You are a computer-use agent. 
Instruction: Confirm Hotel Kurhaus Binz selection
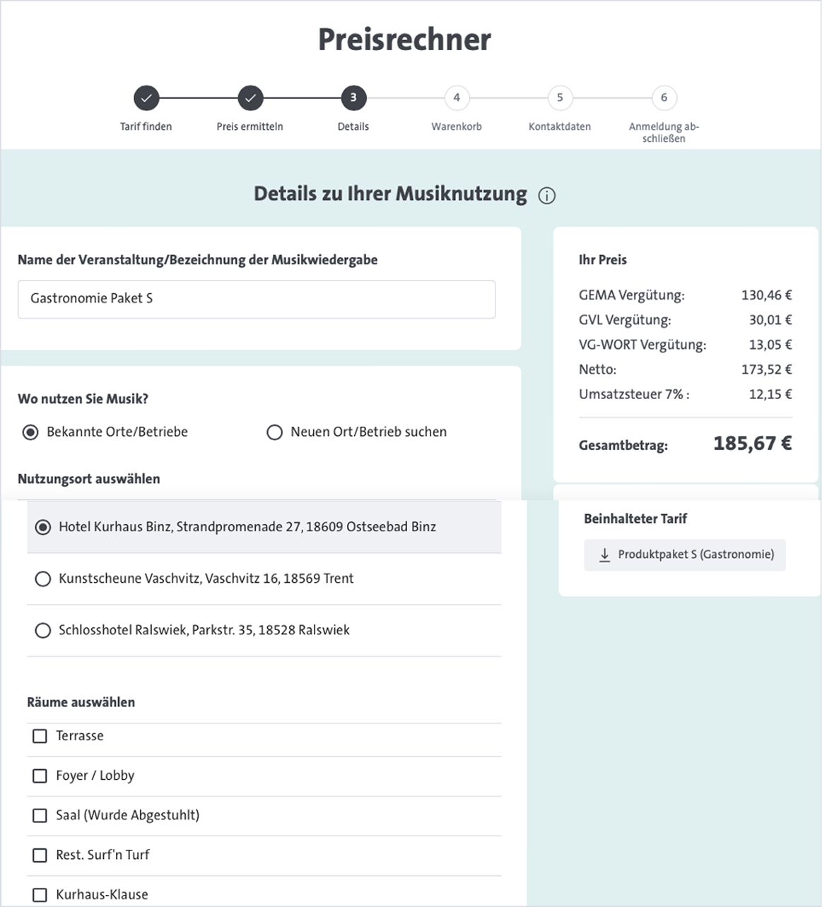pos(42,527)
